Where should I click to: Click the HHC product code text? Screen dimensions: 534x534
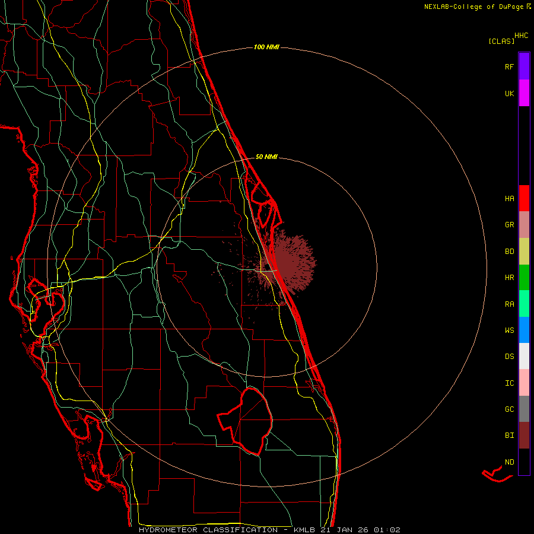tap(522, 36)
